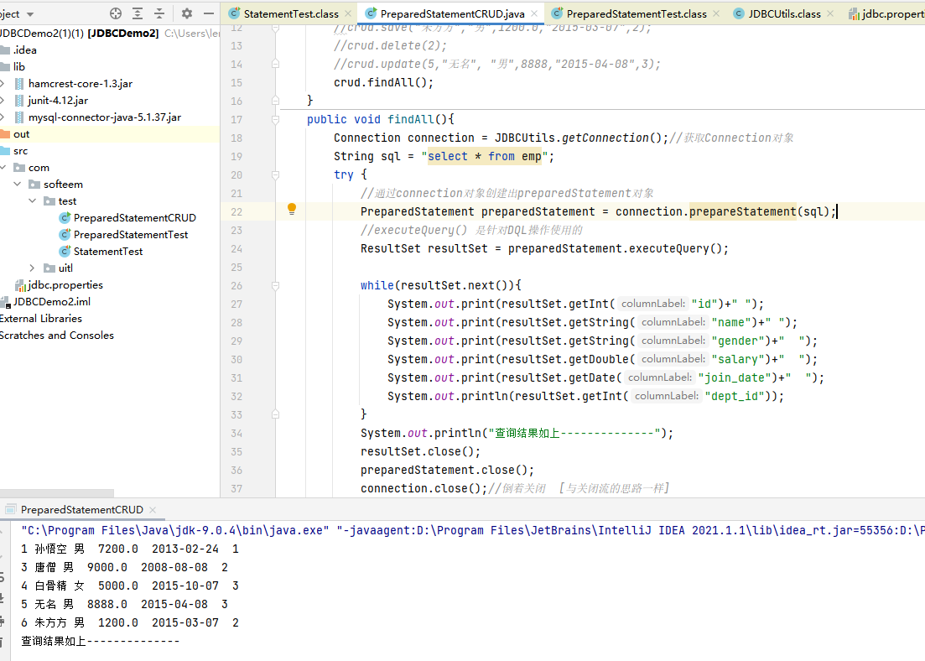Collapse the com package

click(x=3, y=168)
